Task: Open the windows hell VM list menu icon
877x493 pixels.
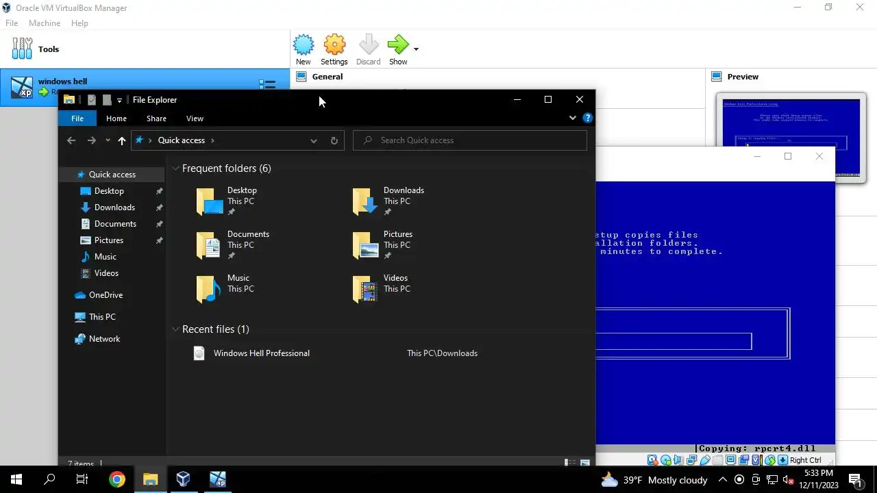Action: pyautogui.click(x=267, y=84)
